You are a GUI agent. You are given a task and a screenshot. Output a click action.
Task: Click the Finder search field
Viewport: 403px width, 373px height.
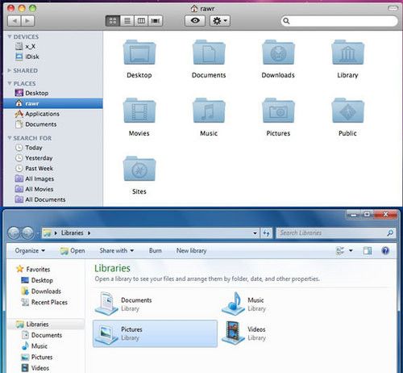click(339, 21)
